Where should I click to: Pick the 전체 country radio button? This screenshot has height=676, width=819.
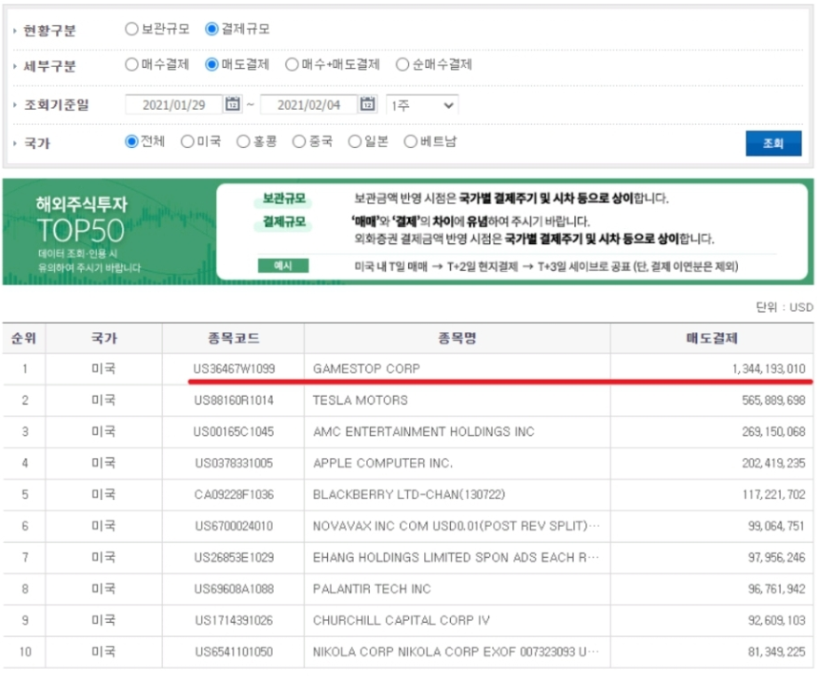pyautogui.click(x=131, y=142)
